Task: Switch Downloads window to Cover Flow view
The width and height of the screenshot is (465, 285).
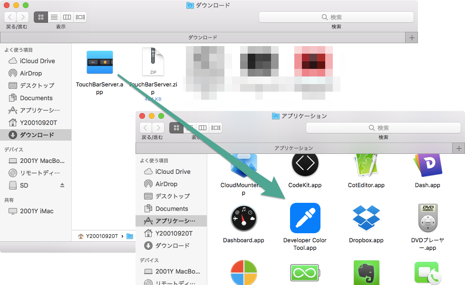Action: (x=80, y=17)
